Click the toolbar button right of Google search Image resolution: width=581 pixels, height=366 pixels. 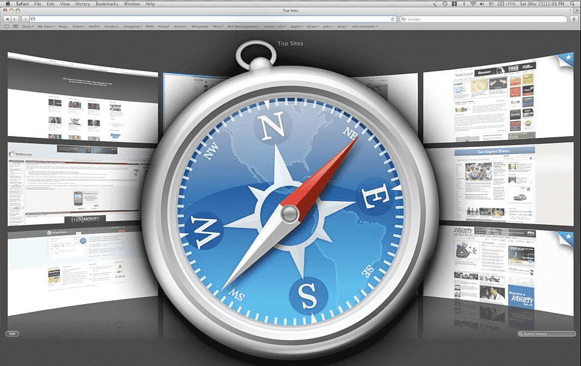tap(574, 19)
